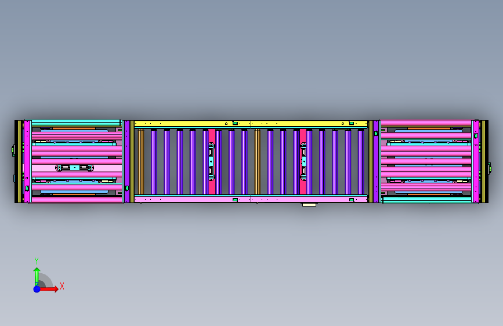
Task: Select the right yellow top rail segment
Action: 309,124
